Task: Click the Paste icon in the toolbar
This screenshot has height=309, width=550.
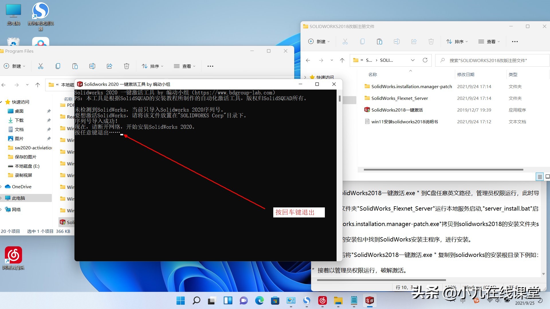Action: [x=380, y=41]
